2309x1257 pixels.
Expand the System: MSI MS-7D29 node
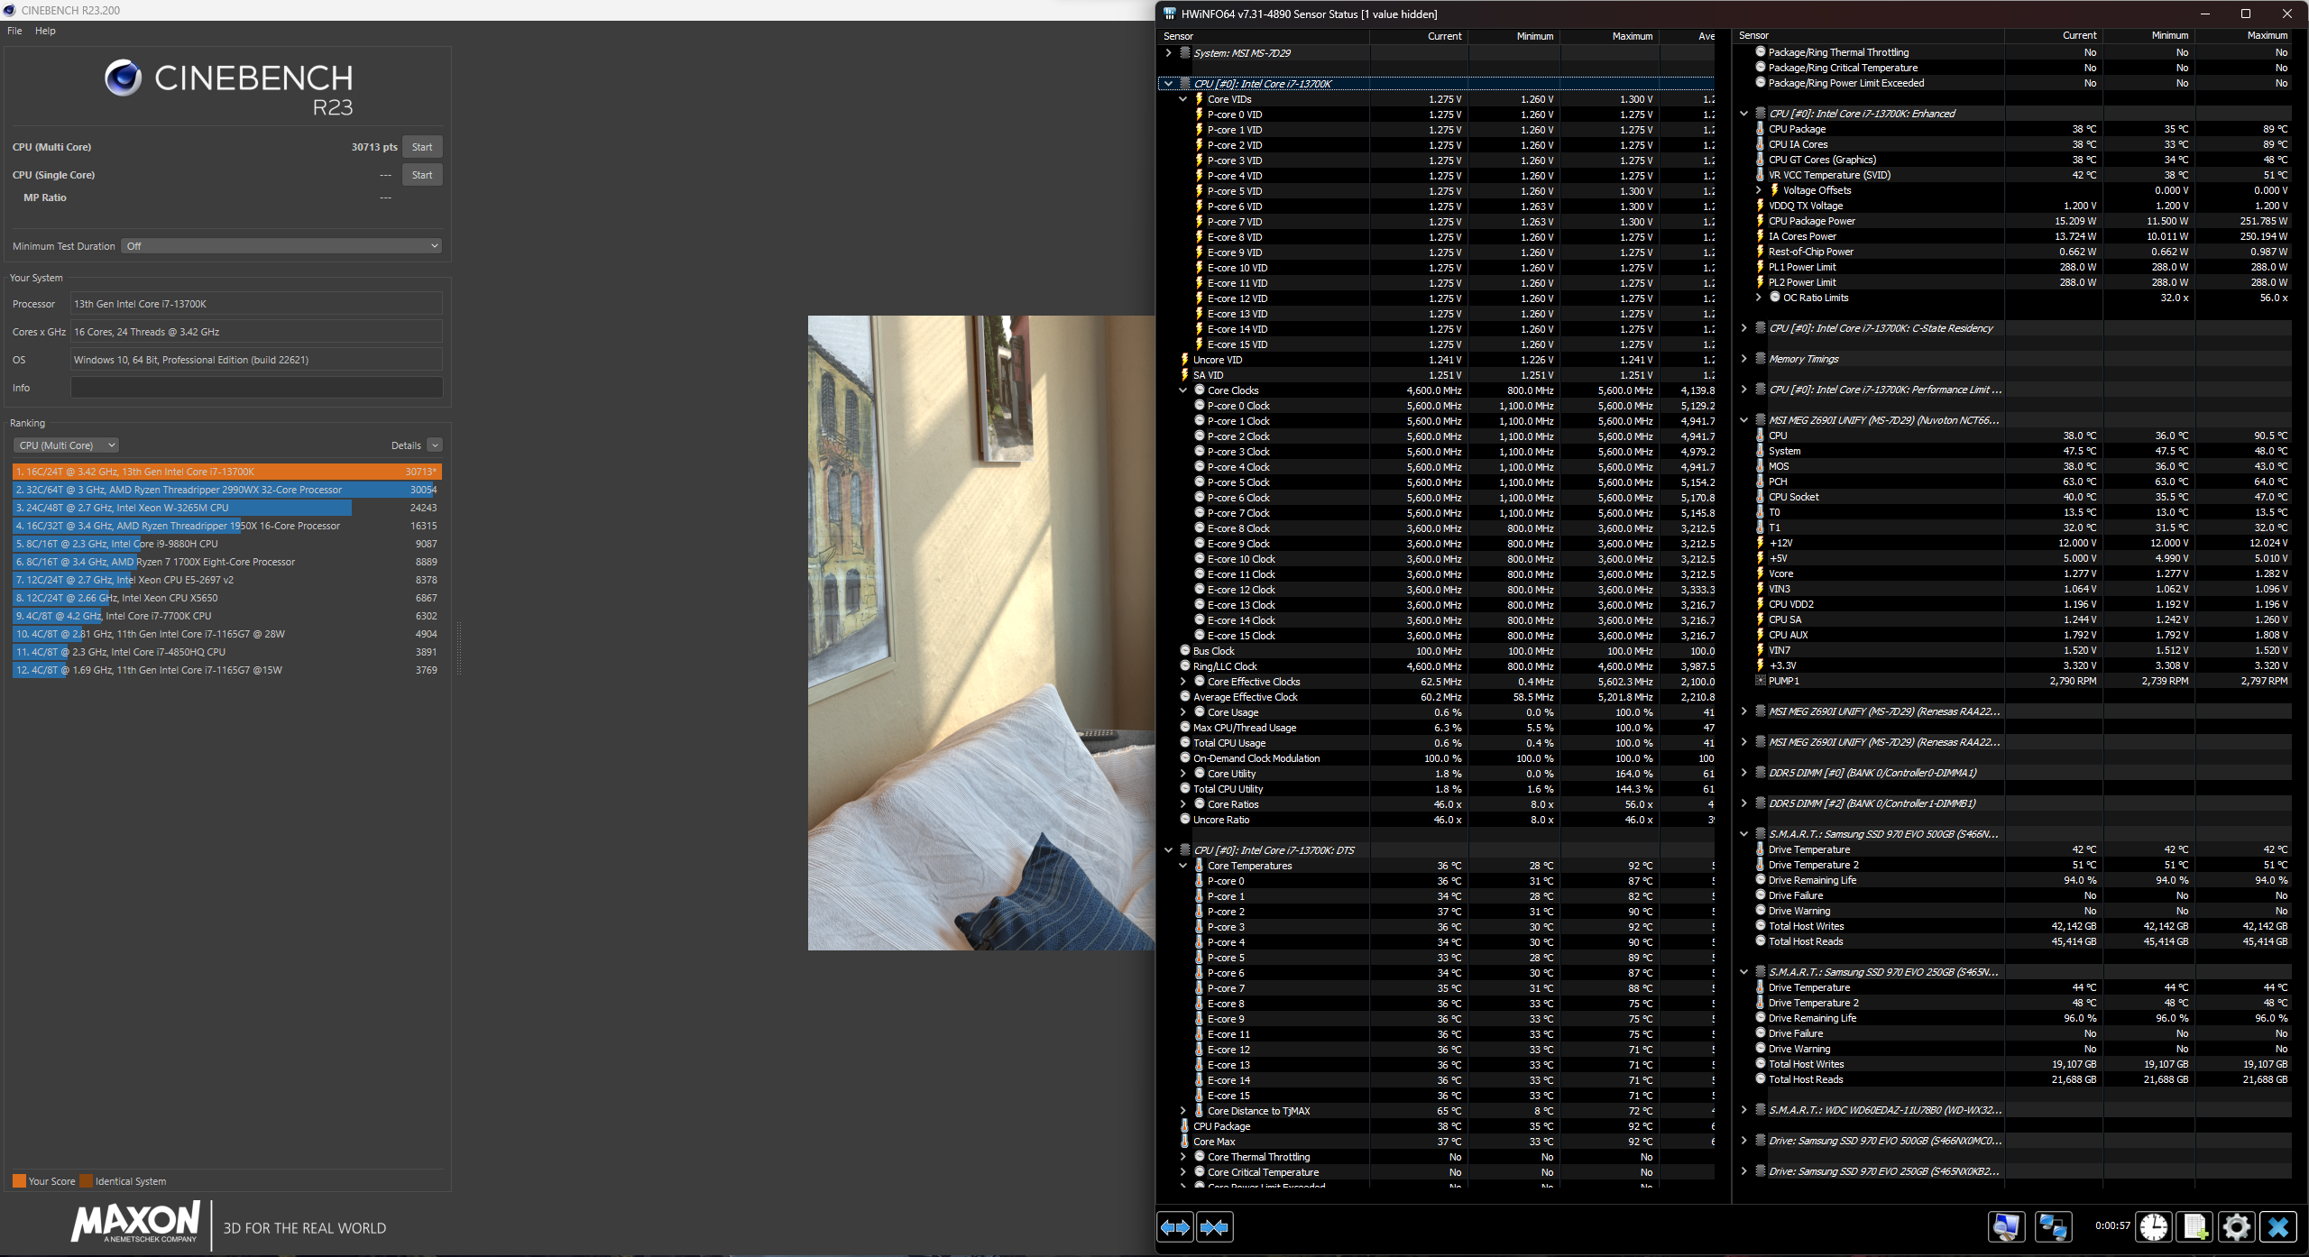click(x=1168, y=53)
